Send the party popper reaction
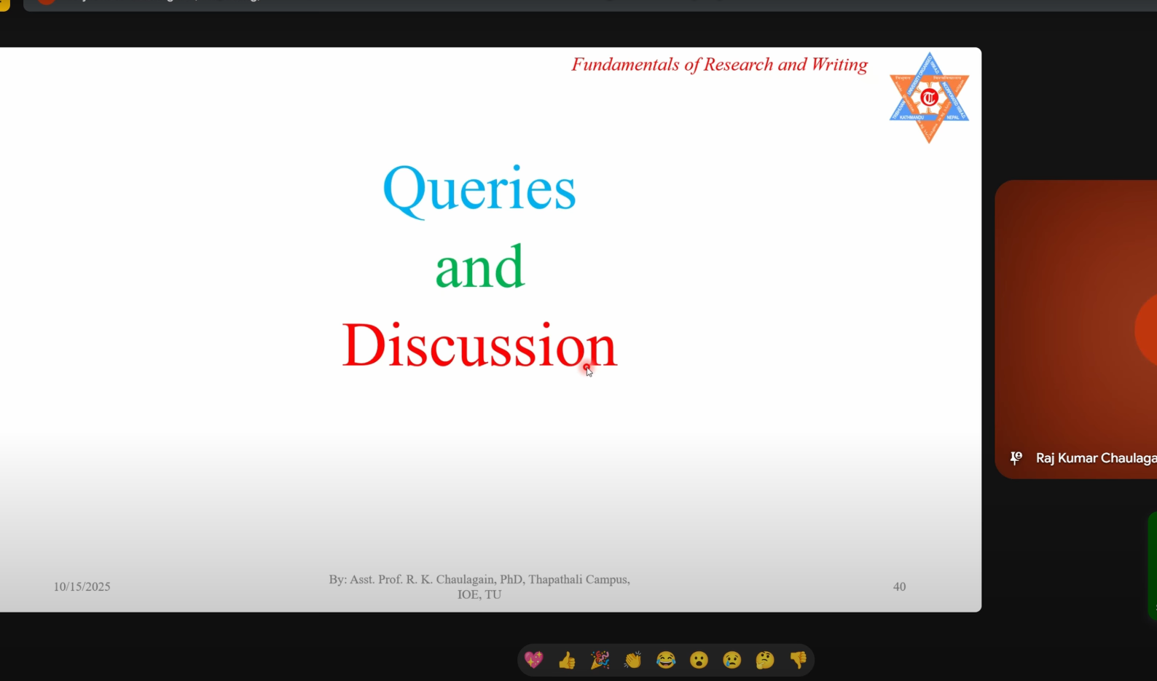Screen dimensions: 1157x681 [600, 660]
